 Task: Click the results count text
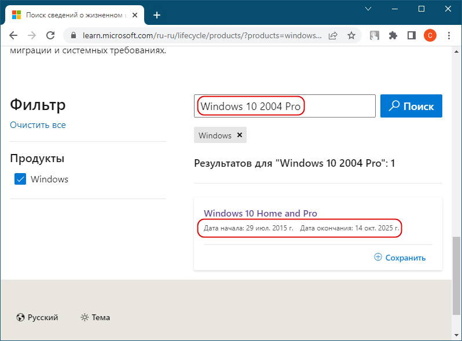(294, 163)
